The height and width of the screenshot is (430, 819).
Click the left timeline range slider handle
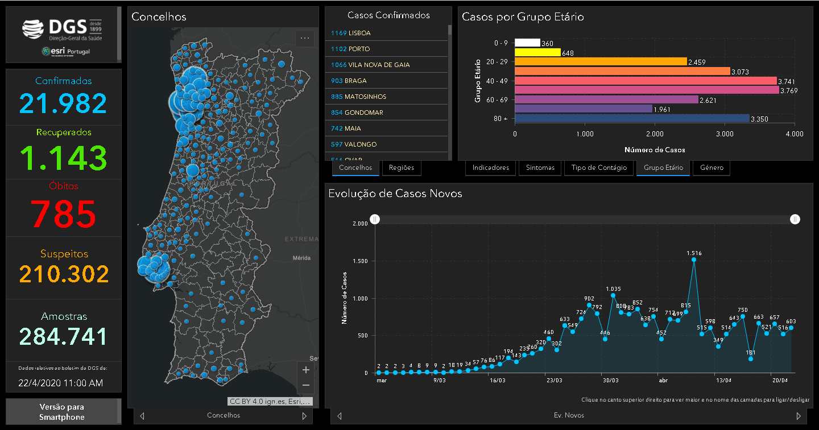pyautogui.click(x=375, y=219)
